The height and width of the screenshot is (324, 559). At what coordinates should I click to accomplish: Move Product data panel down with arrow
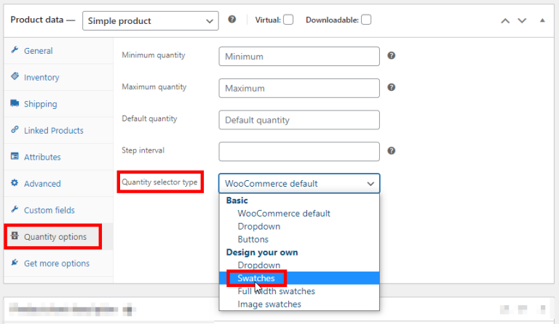coord(522,20)
